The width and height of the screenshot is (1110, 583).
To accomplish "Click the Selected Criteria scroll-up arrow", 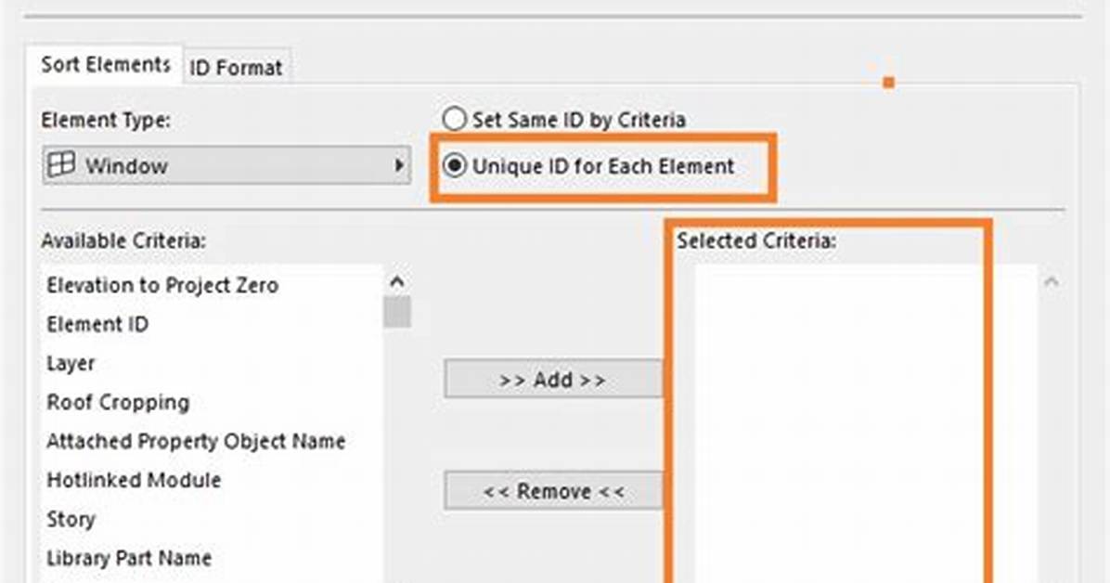I will (x=1052, y=282).
